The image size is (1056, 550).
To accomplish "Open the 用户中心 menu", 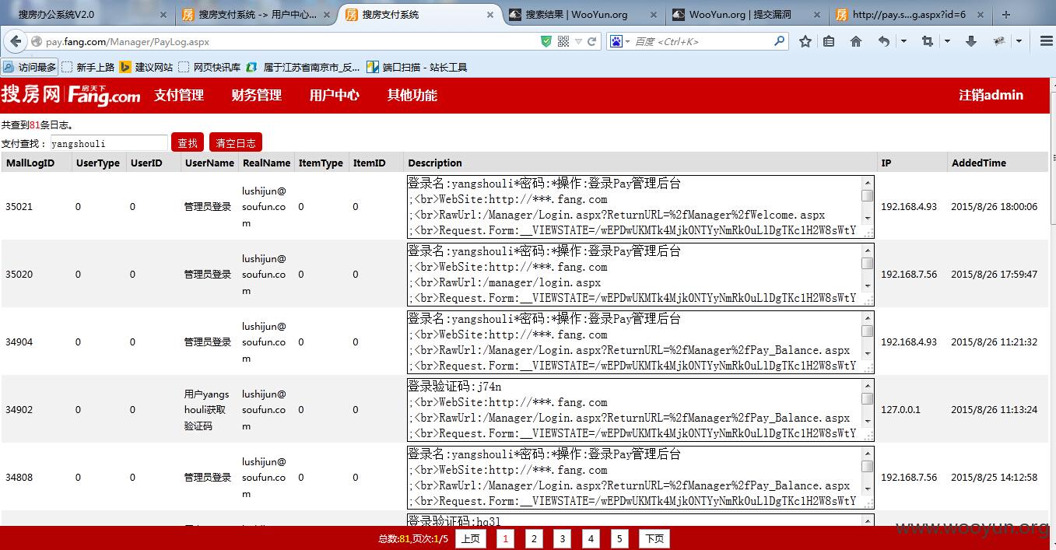I will pyautogui.click(x=335, y=95).
